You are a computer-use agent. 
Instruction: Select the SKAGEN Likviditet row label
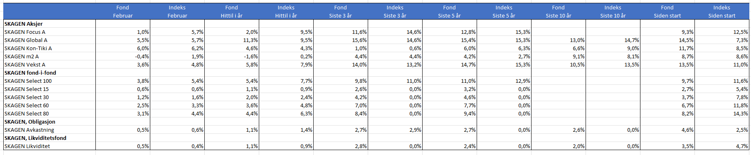tap(50, 146)
